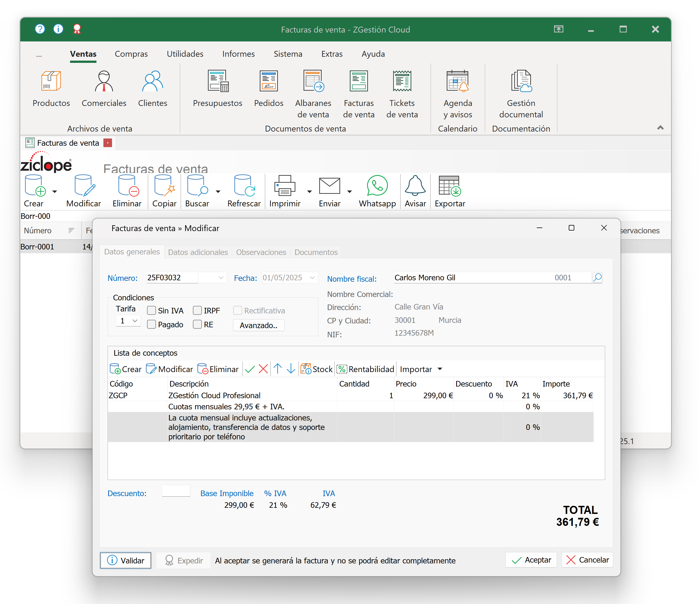Screen dimensions: 698x604
Task: Collapse the ribbon with the chevron
Action: pos(660,127)
